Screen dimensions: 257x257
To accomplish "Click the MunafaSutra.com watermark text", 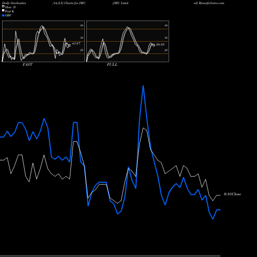I will [x=211, y=3].
